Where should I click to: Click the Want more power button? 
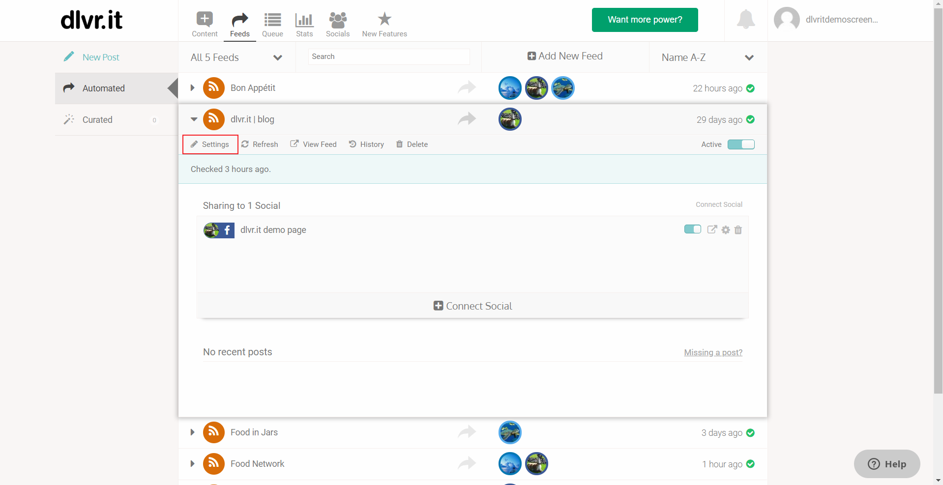point(645,20)
